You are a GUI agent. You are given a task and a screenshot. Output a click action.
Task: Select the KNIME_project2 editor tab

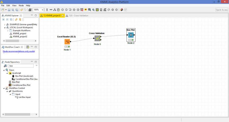(x=52, y=15)
